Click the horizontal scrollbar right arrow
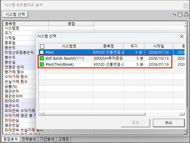Viewport: 190px width, 143px height. coord(182,114)
